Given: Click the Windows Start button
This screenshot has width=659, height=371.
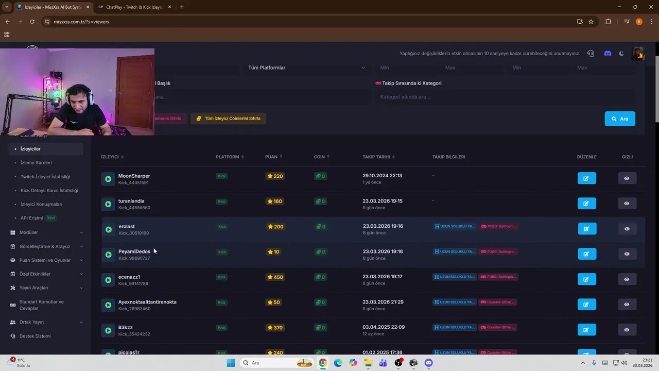Looking at the screenshot, I should 231,363.
